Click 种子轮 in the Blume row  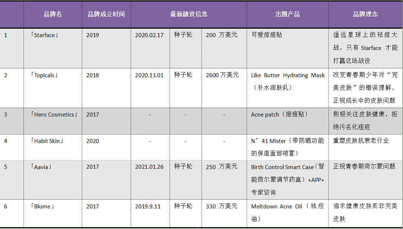coord(183,206)
